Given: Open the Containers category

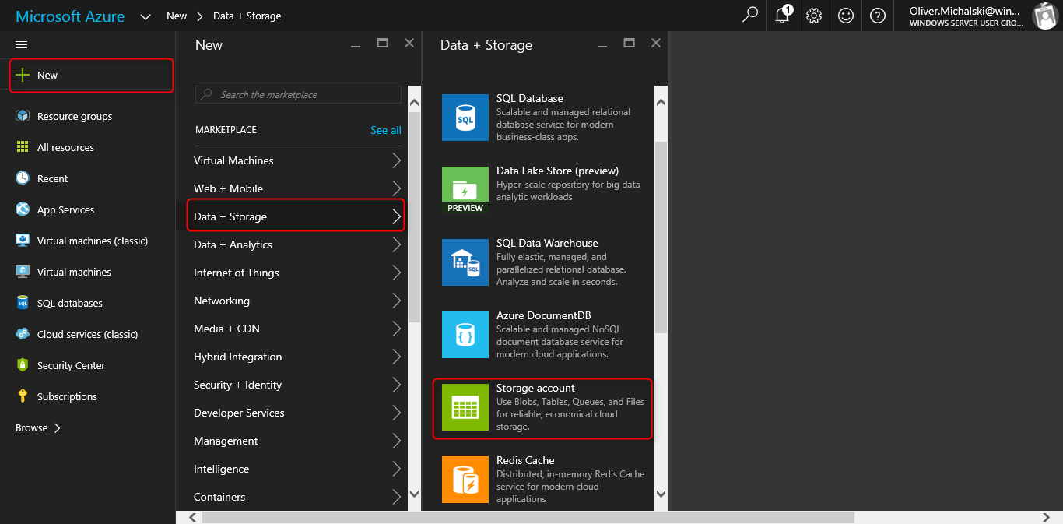Looking at the screenshot, I should (x=296, y=497).
